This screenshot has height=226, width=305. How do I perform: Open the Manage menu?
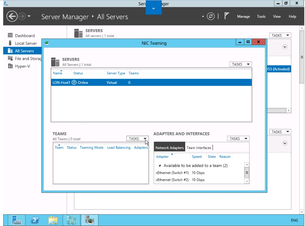pyautogui.click(x=244, y=17)
